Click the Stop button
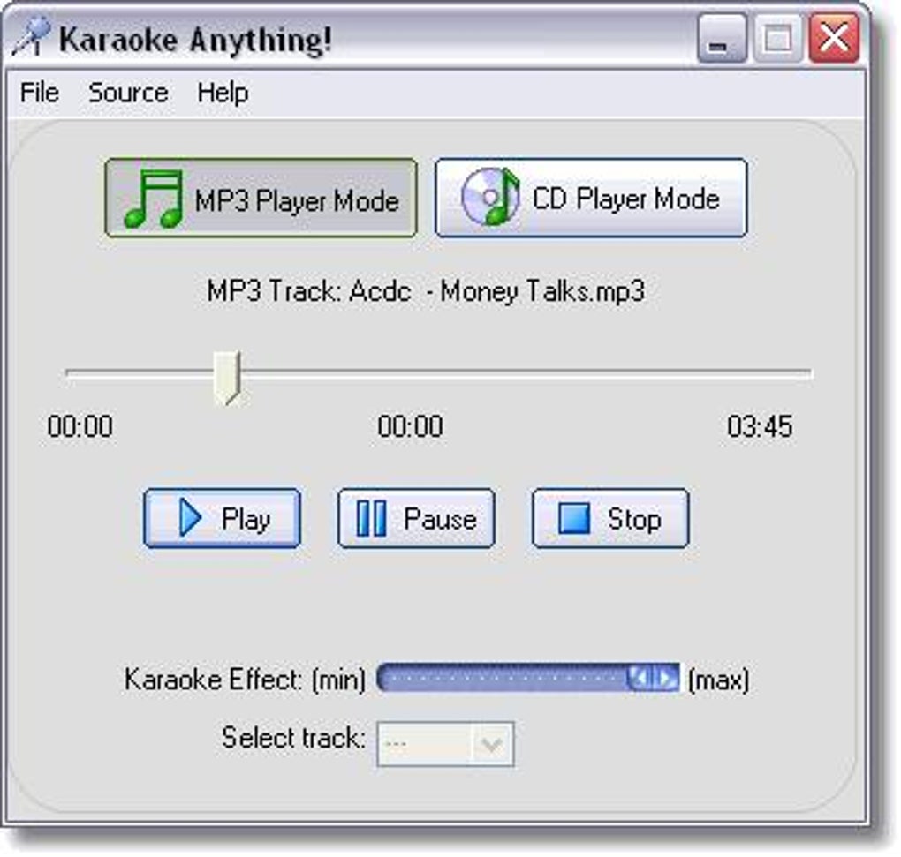Screen dimensions: 901x857 tap(610, 518)
